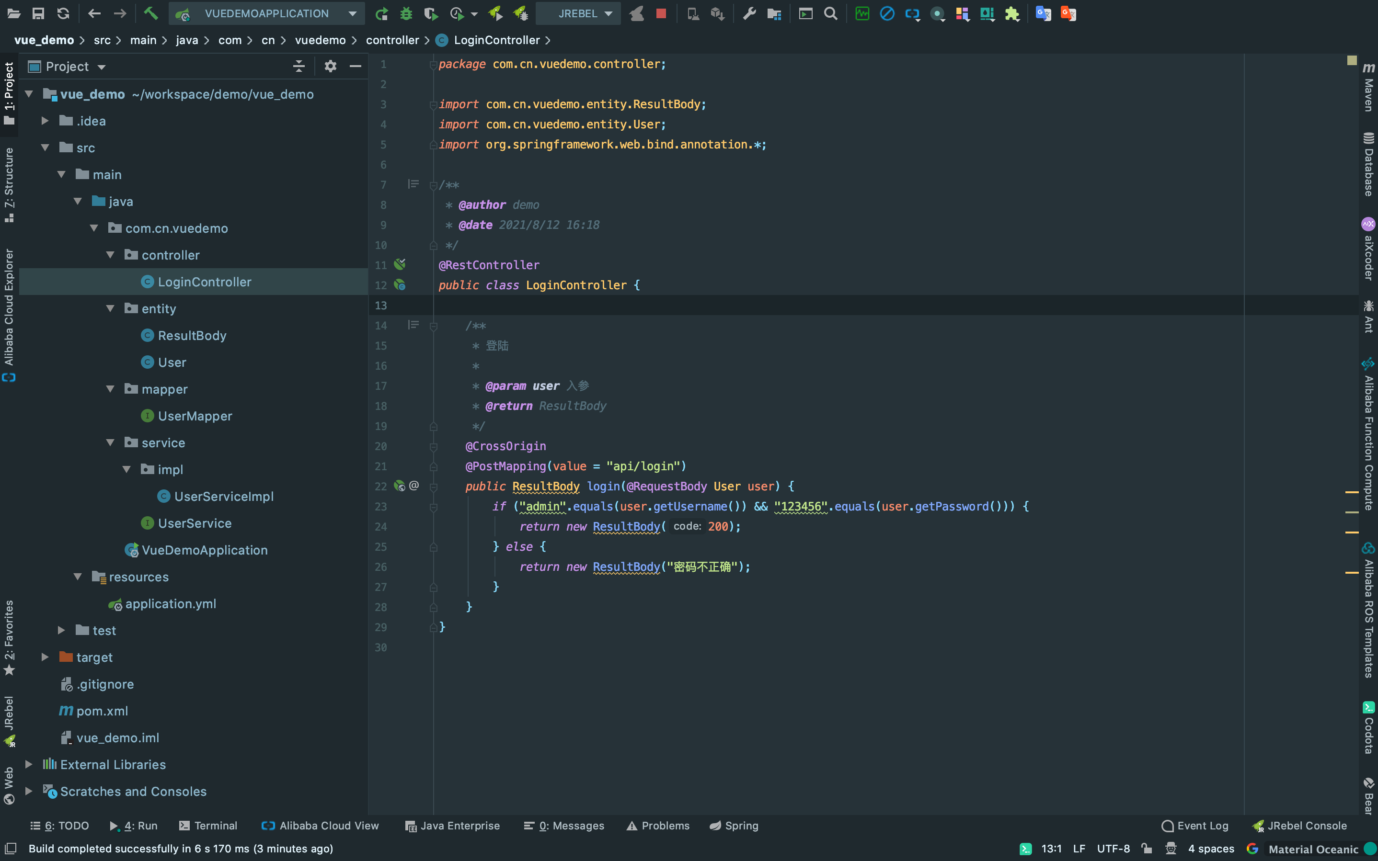Collapse the entity package in project tree
The height and width of the screenshot is (861, 1378).
coord(111,309)
